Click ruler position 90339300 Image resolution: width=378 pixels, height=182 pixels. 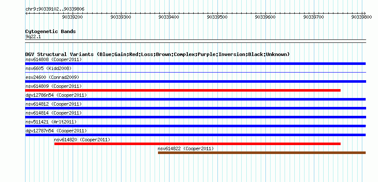[121, 17]
